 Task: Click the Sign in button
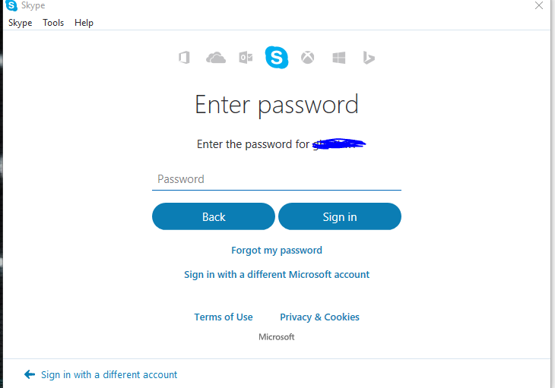[340, 216]
